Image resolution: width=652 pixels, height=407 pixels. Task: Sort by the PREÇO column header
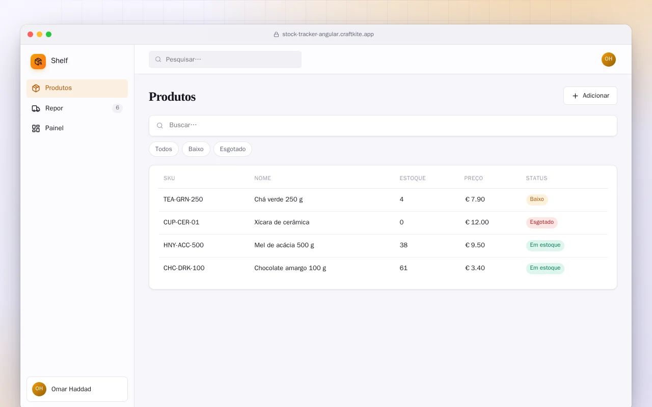[x=474, y=179]
